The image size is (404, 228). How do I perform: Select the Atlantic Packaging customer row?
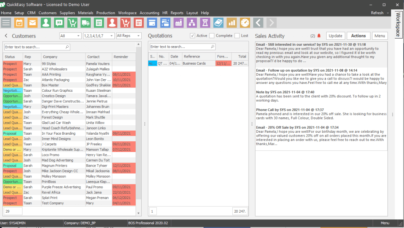tap(69, 80)
